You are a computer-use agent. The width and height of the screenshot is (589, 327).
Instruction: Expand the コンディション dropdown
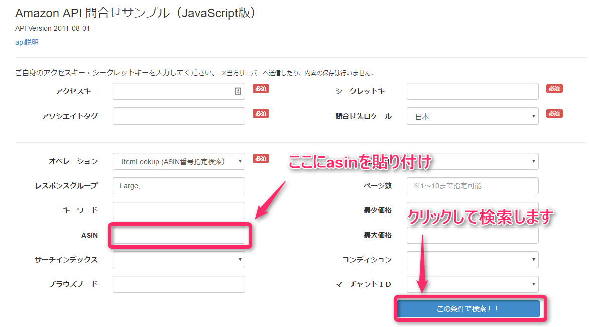tap(473, 260)
